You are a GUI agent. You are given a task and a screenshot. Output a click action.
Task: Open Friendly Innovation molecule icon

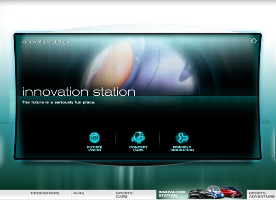point(182,138)
